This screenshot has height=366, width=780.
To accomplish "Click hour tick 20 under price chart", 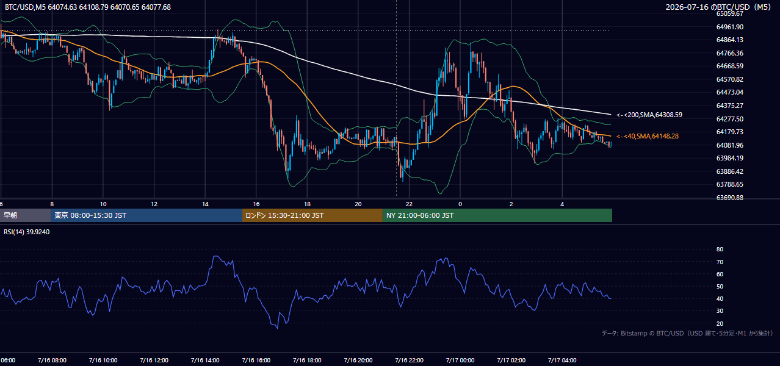I will (358, 204).
